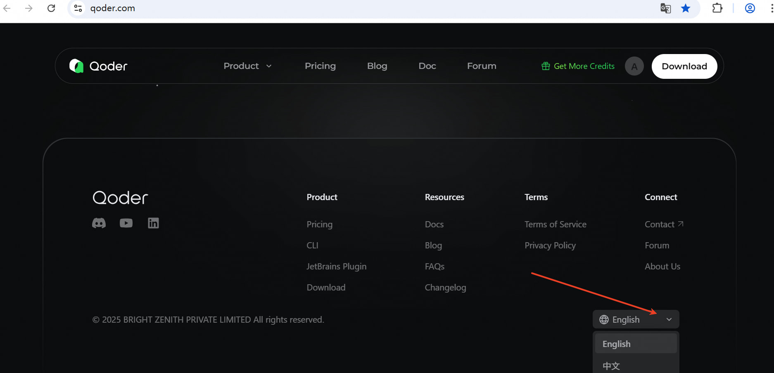
Task: Open FAQs footer link
Action: pyautogui.click(x=434, y=267)
